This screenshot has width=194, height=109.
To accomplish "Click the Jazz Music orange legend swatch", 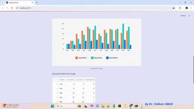I will click(76, 58).
